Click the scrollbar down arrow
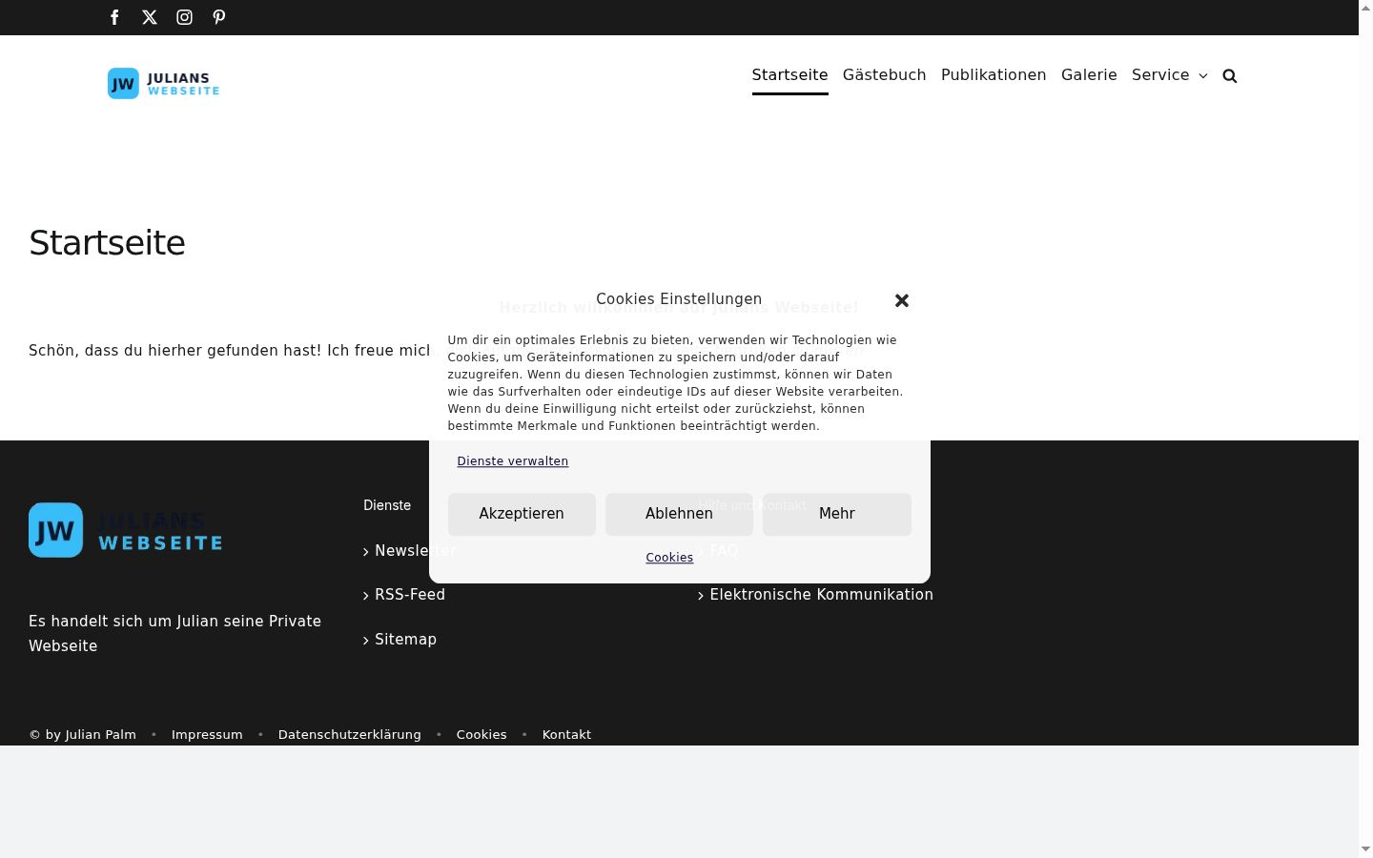 [x=1365, y=848]
